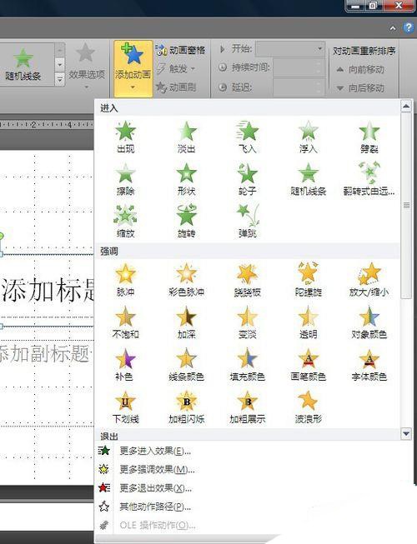Click the gallery scrollbar down arrow
Screen dimensions: 417x544
[406, 433]
